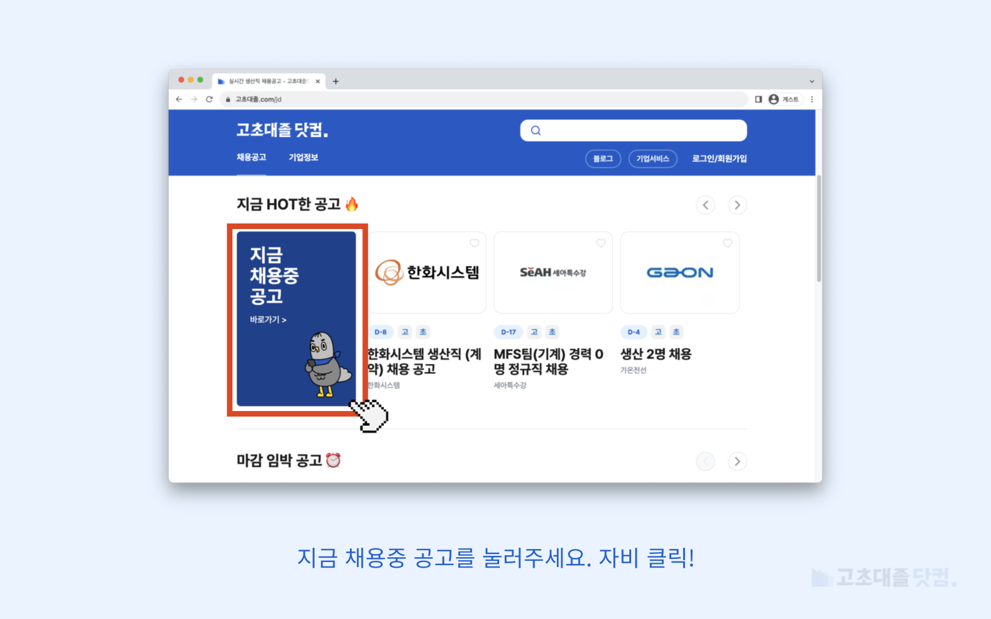Open the browser three-dot menu
Image resolution: width=991 pixels, height=619 pixels.
(x=811, y=99)
